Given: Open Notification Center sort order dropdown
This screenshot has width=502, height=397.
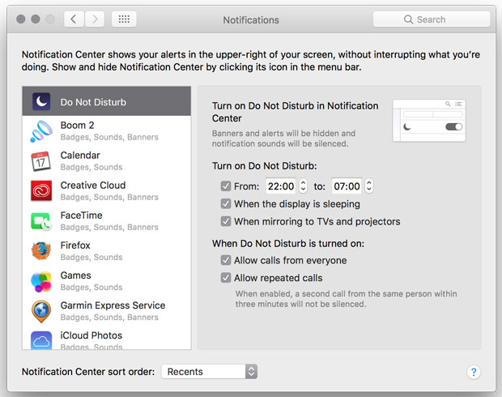Looking at the screenshot, I should pyautogui.click(x=210, y=371).
